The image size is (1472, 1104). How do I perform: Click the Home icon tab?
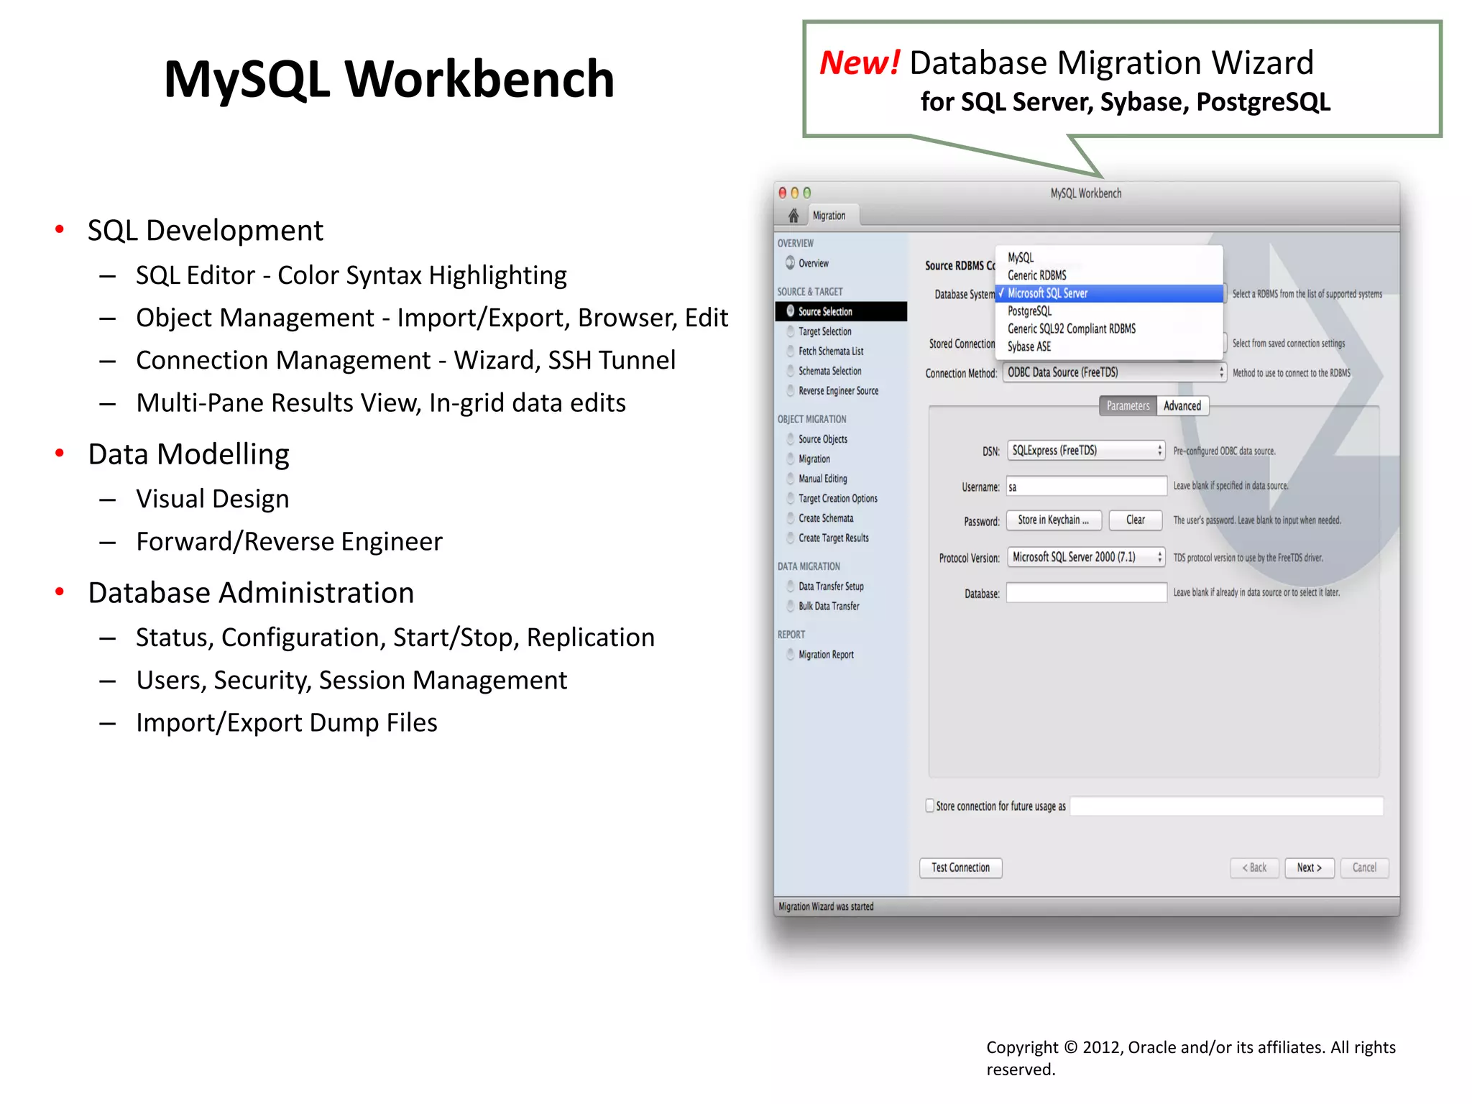pos(793,216)
